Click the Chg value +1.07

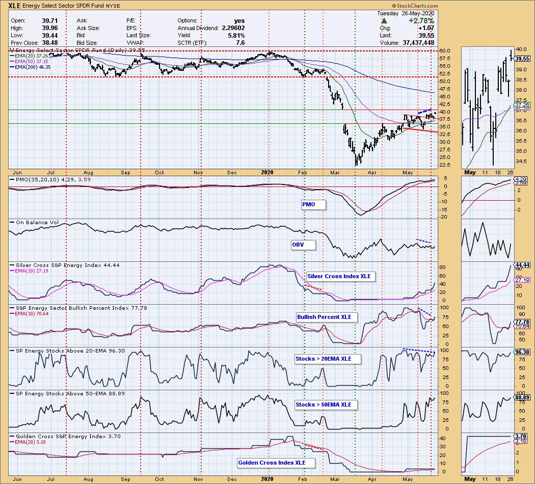coord(426,28)
